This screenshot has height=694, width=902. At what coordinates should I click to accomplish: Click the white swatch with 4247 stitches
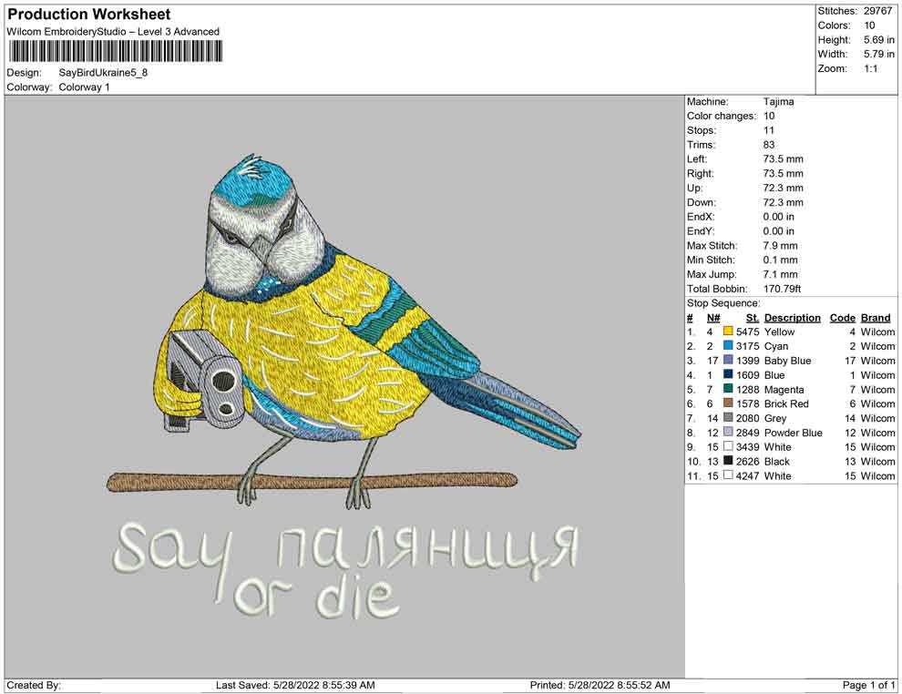(x=728, y=475)
